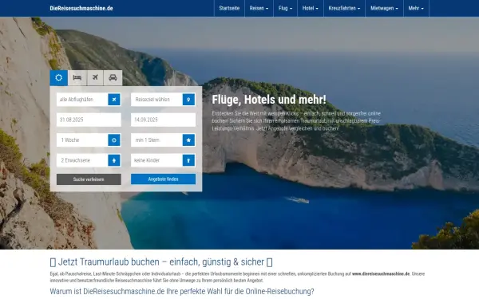Expand the Reisen menu
Image resolution: width=479 pixels, height=299 pixels.
pos(259,8)
